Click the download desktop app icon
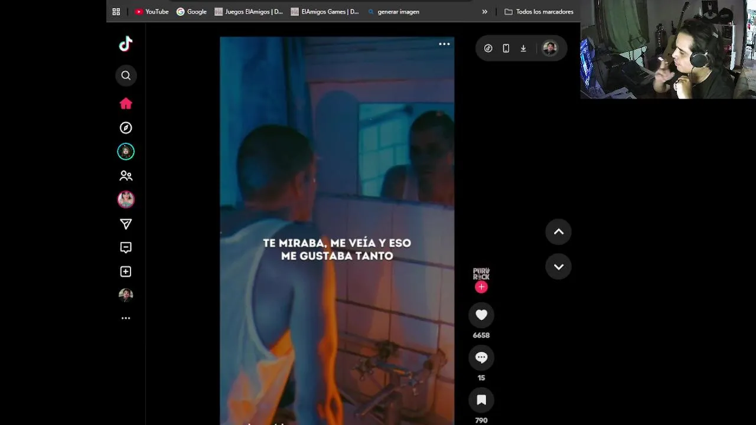Viewport: 756px width, 425px height. pyautogui.click(x=523, y=48)
